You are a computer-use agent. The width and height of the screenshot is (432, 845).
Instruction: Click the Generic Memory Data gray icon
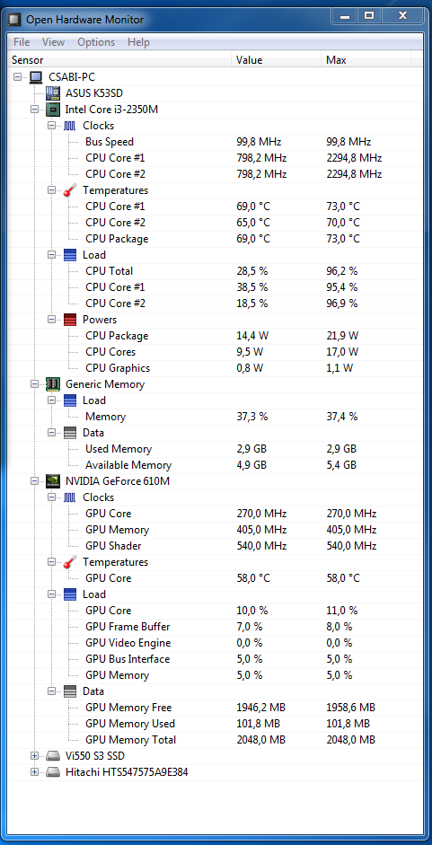(70, 433)
